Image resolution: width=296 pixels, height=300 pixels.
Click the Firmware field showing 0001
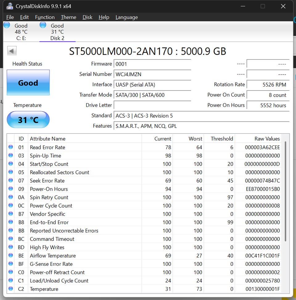pos(152,64)
